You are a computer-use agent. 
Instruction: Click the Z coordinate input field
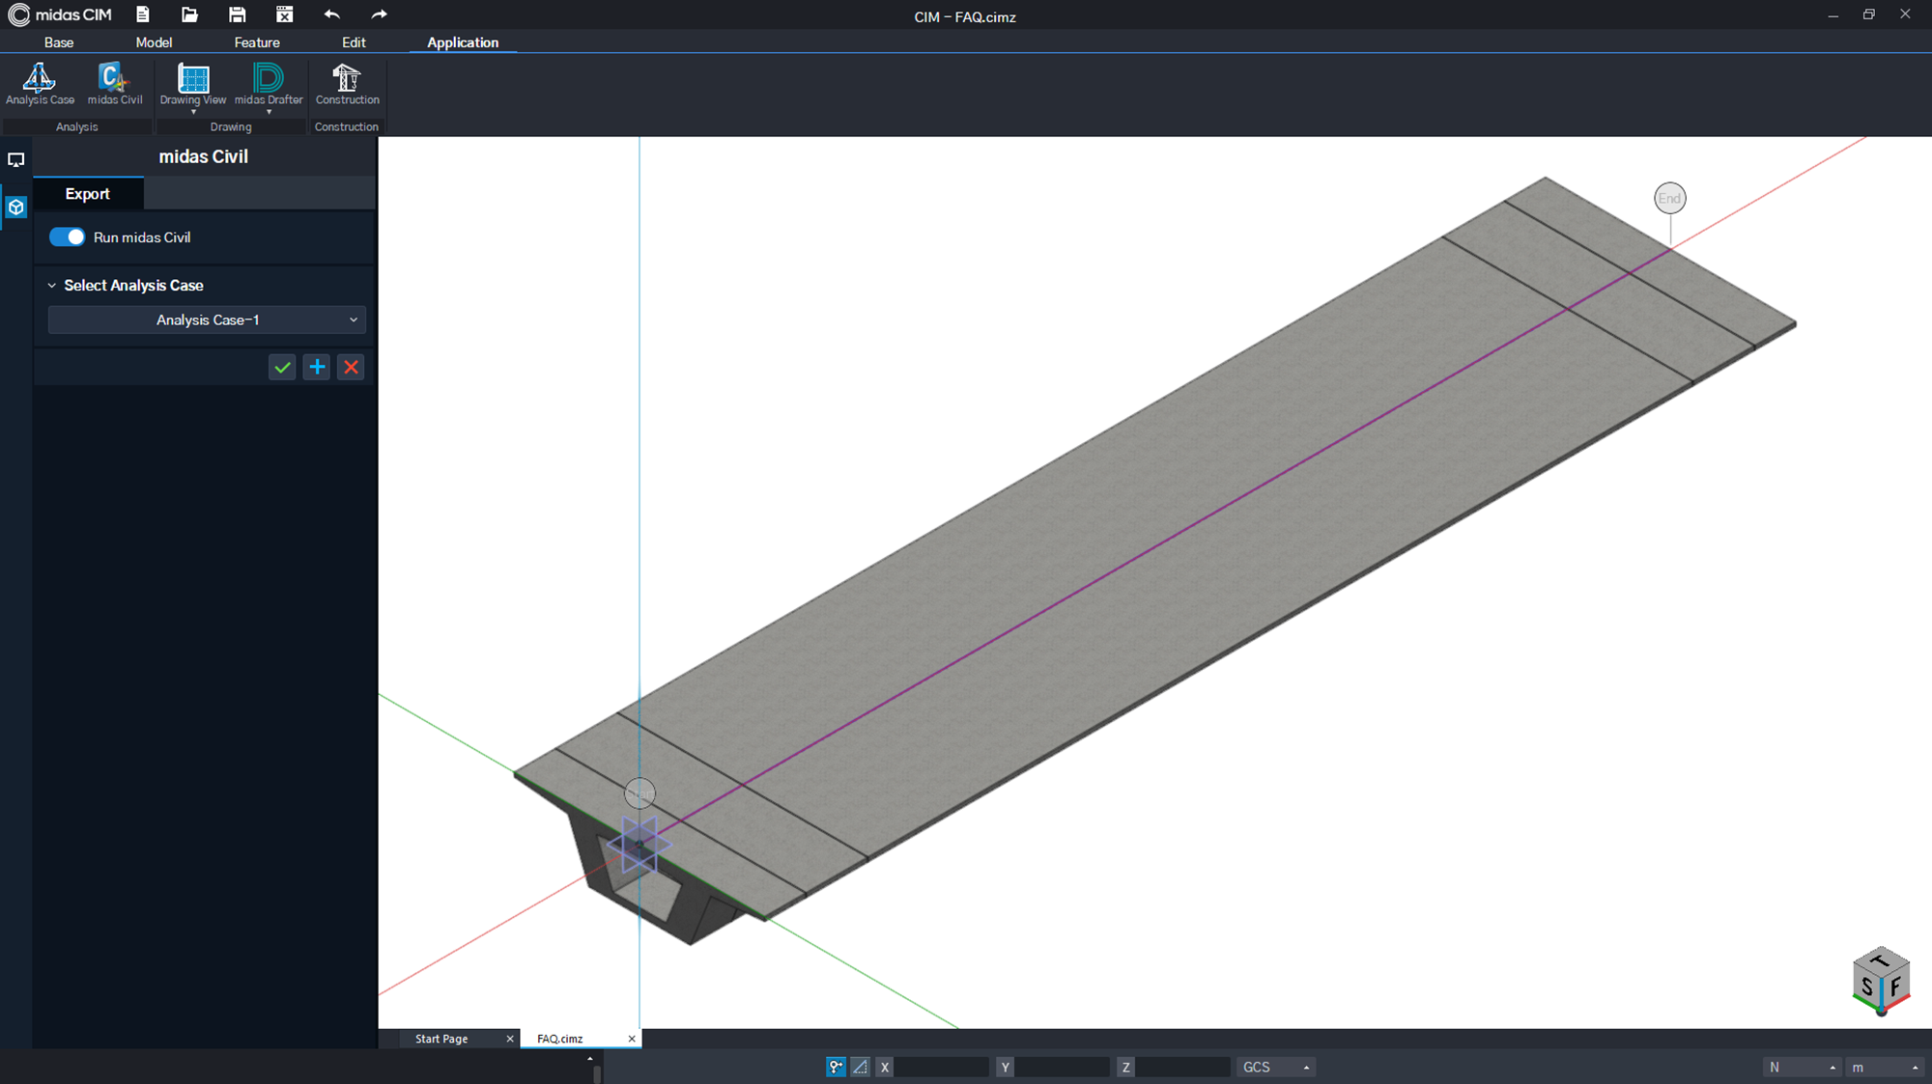pos(1182,1067)
